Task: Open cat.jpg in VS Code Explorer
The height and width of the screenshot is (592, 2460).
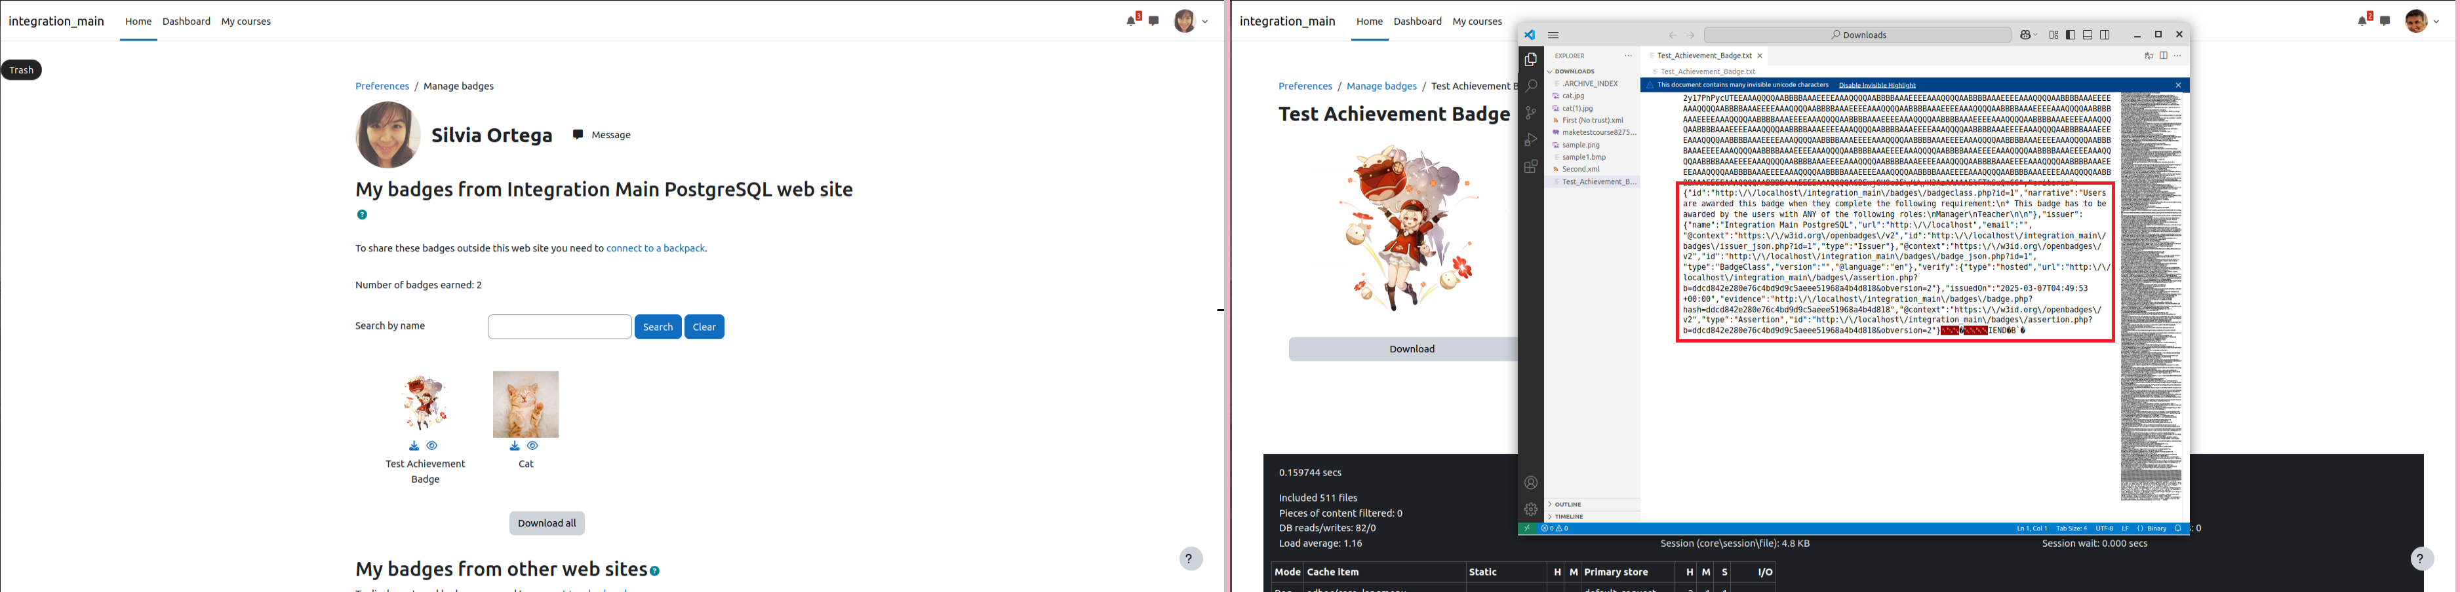Action: click(x=1573, y=96)
